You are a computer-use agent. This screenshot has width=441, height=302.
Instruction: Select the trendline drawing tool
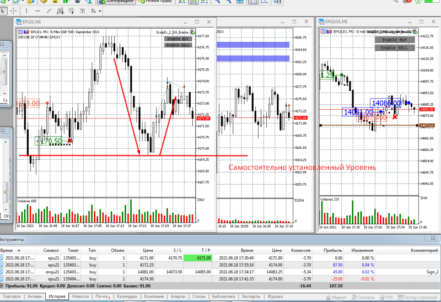49,11
